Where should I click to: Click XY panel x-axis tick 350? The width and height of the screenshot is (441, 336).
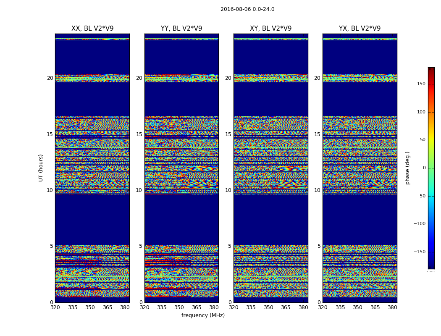[268, 307]
